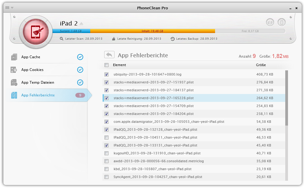Select kugouHD_2013-09-28-131910_chan-yeol-iPad.plist
305x188 pixels.
(x=157, y=153)
